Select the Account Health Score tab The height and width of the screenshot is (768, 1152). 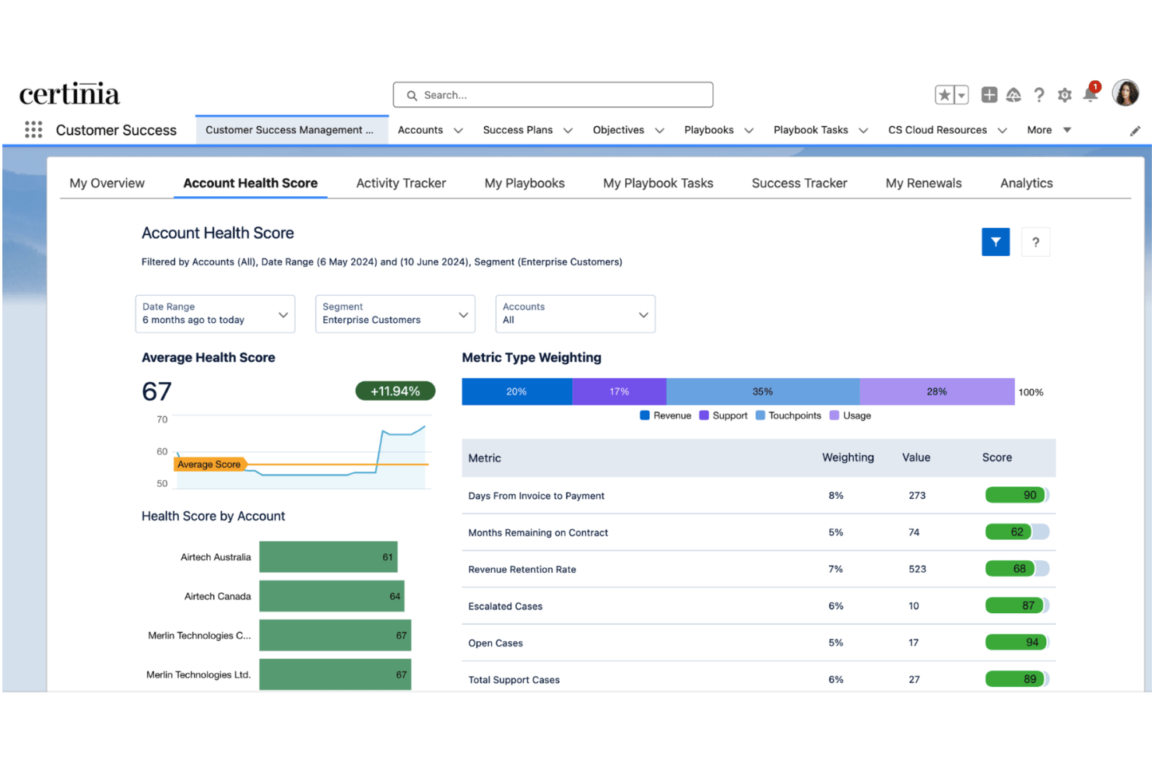tap(251, 183)
